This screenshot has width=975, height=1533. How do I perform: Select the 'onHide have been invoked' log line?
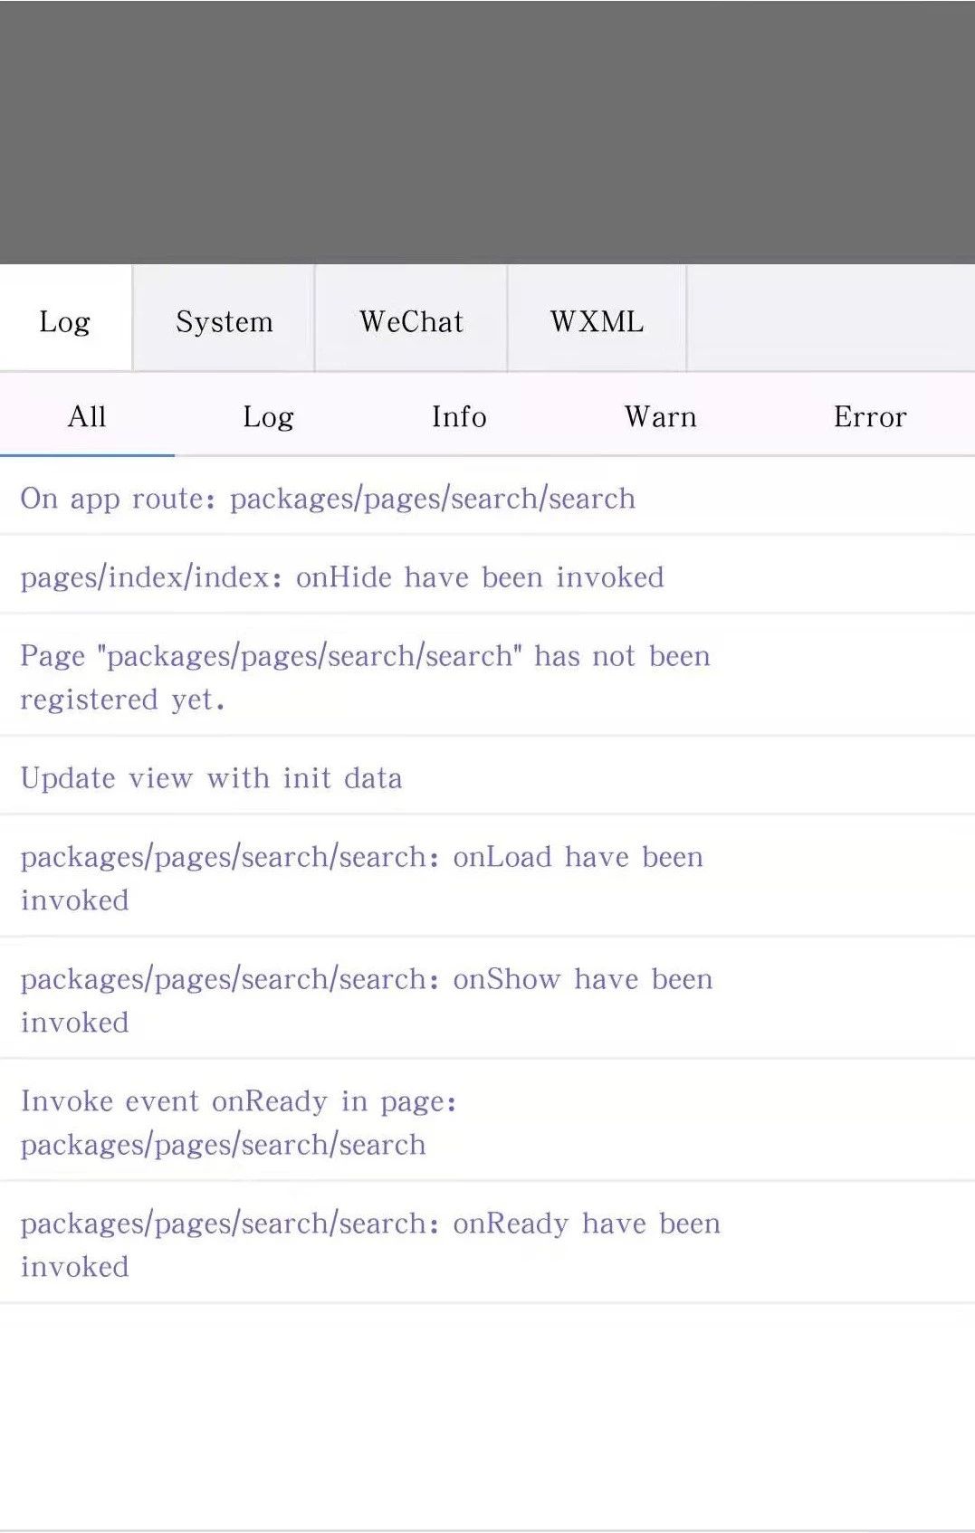click(x=487, y=576)
